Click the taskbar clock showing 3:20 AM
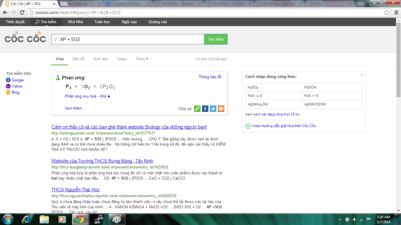 tap(383, 220)
